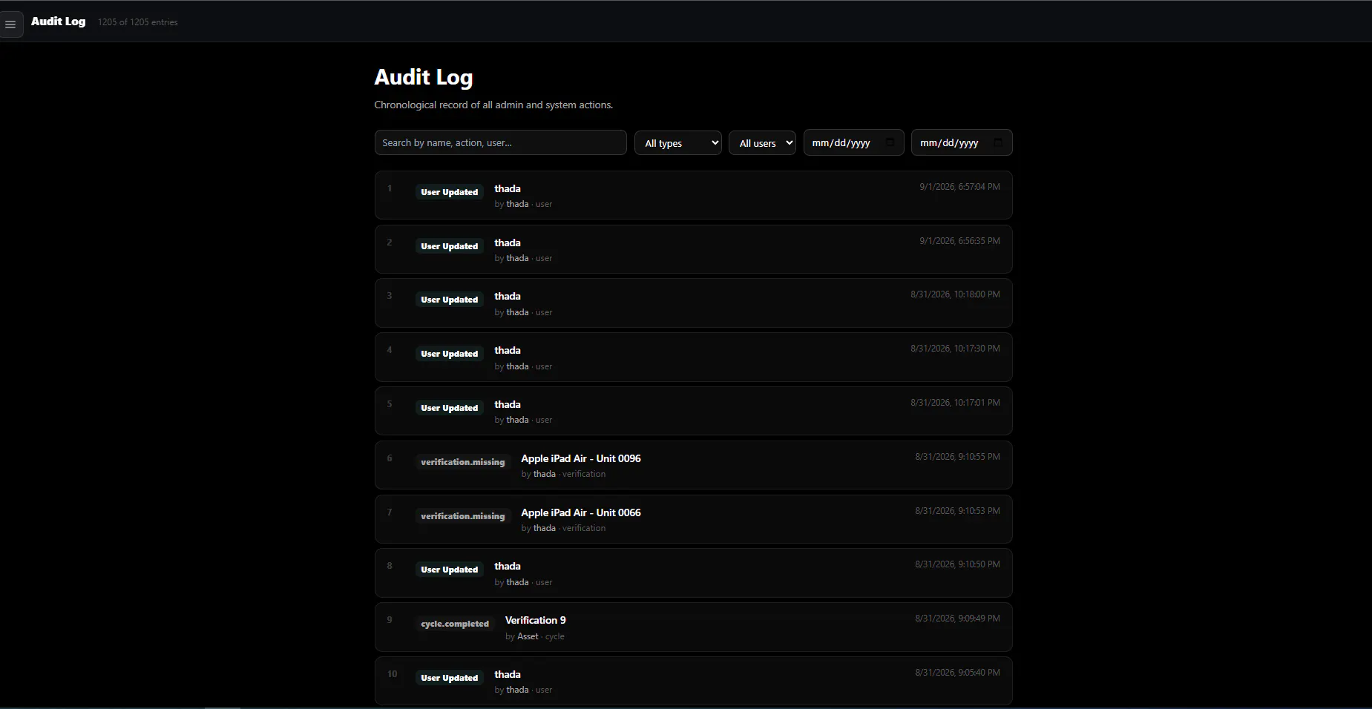This screenshot has width=1372, height=709.
Task: Open entry 1 dated 9/1/2026, 6:57:04 PM
Action: (693, 195)
